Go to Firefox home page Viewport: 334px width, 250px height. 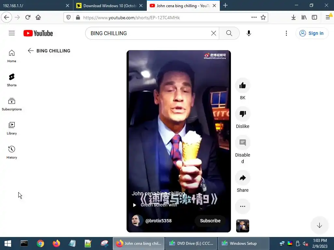[38, 17]
